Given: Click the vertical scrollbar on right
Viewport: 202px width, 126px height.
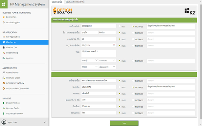Looking at the screenshot, I should (201, 62).
